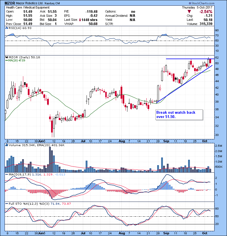
Task: Click the Options value no
Action: pos(133,12)
